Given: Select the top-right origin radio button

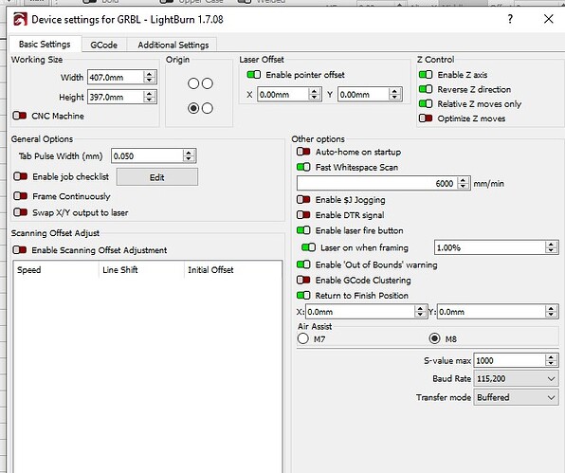Looking at the screenshot, I should point(208,83).
